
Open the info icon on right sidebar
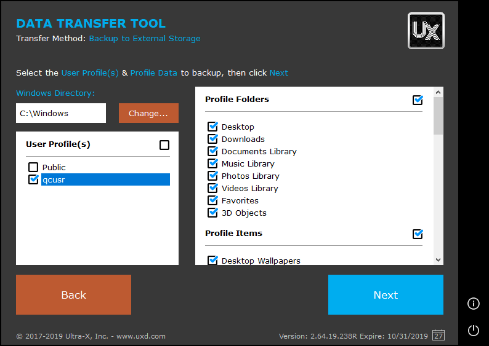click(x=473, y=303)
